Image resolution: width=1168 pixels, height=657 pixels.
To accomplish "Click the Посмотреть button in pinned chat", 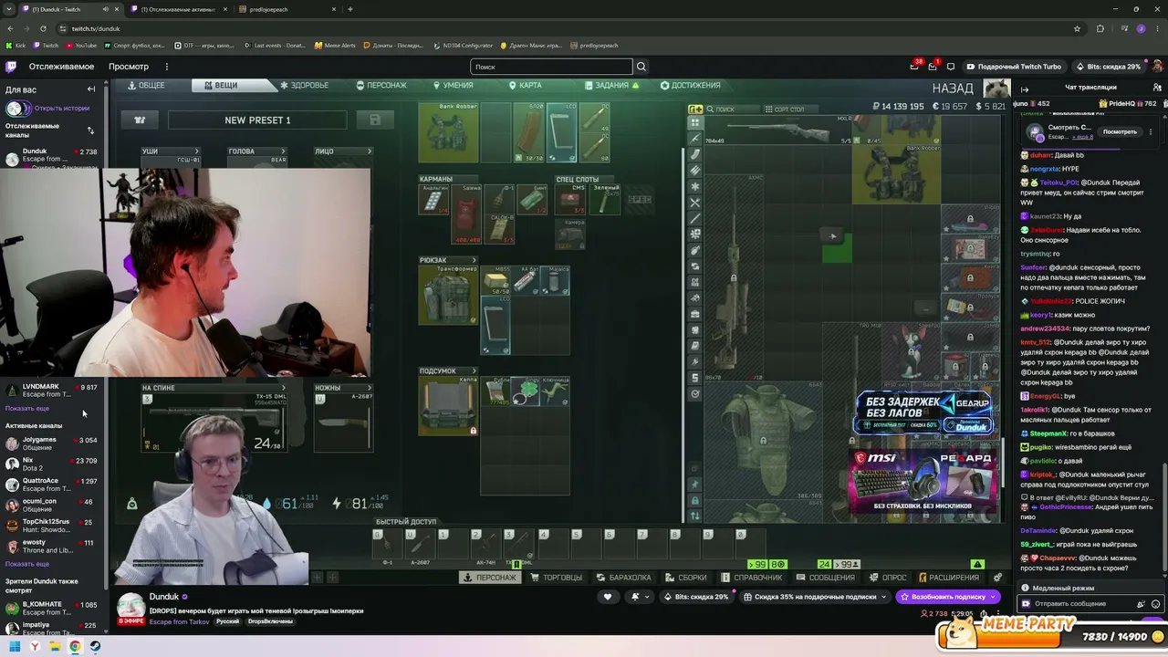I will [1120, 131].
